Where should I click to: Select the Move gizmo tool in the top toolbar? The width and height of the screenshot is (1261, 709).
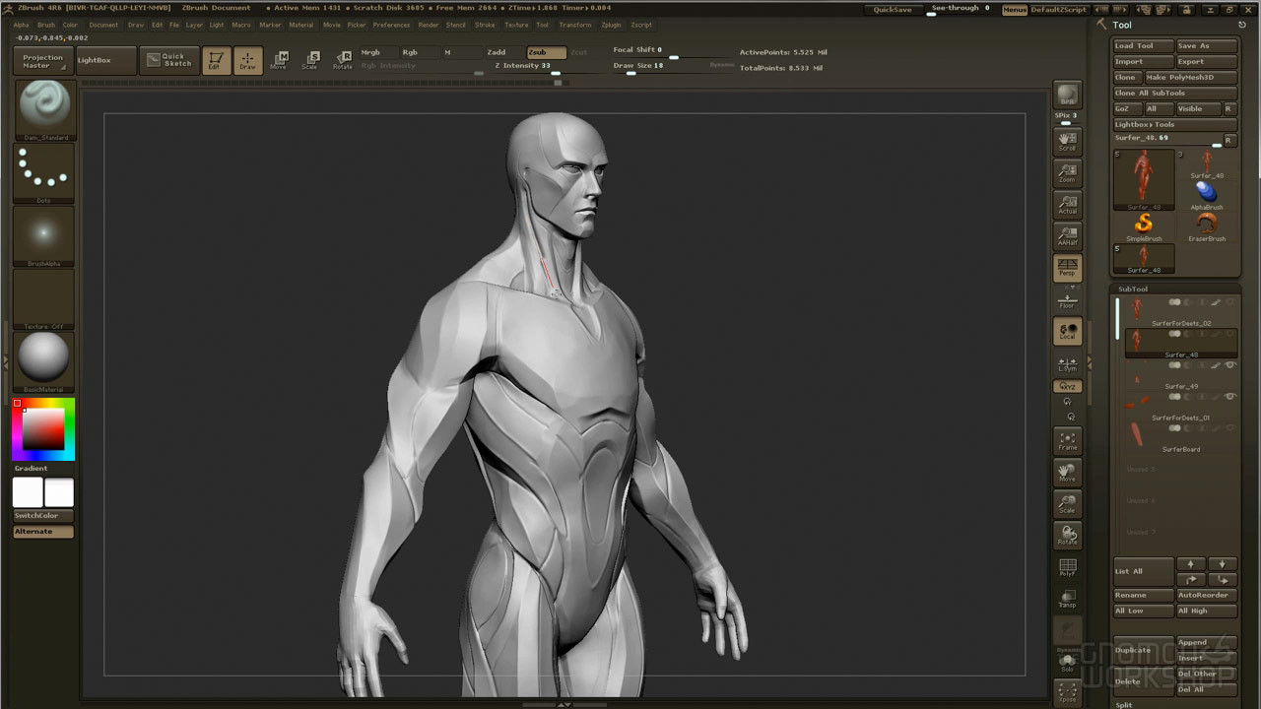280,60
